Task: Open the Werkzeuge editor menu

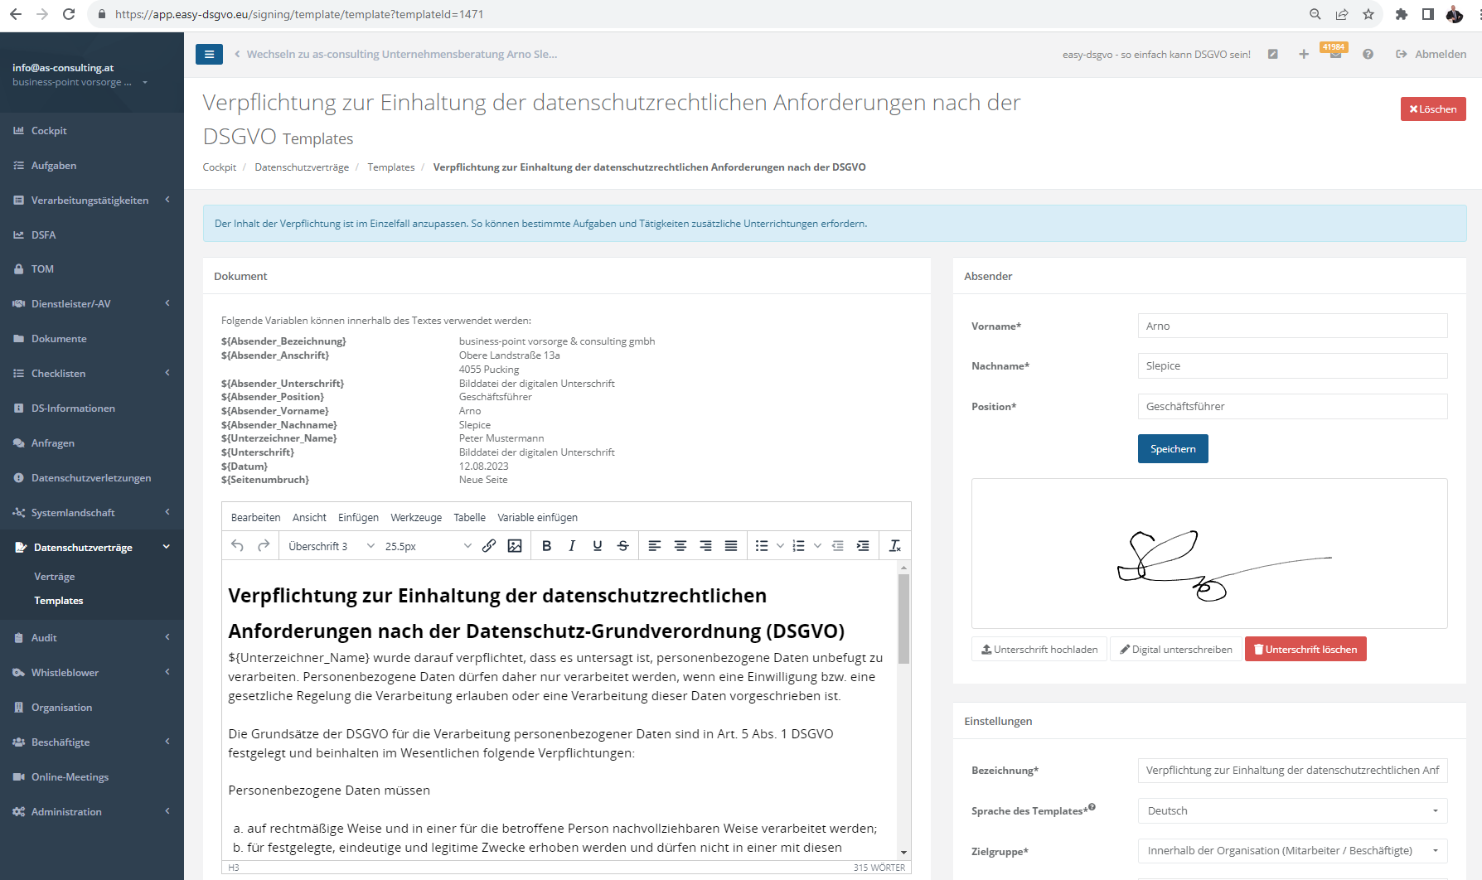Action: click(x=416, y=517)
